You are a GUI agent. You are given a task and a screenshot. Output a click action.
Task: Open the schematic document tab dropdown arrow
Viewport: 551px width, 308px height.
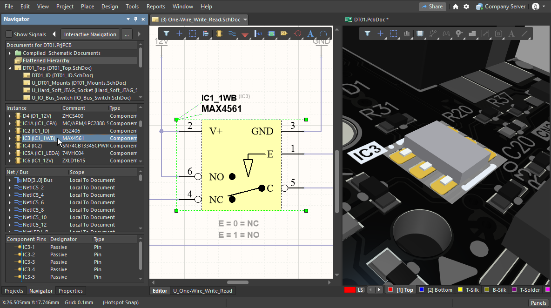click(245, 20)
